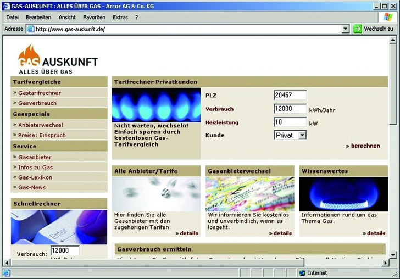
Task: Click the berechnen link
Action: coord(363,146)
